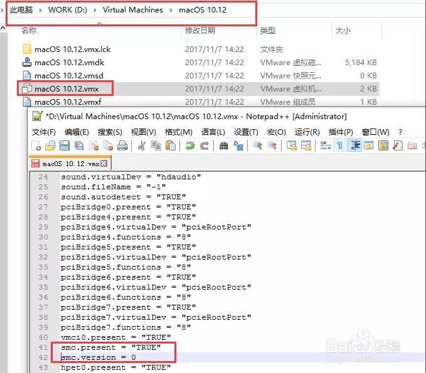426x373 pixels.
Task: Save the file with the floppy icon
Action: coord(65,146)
